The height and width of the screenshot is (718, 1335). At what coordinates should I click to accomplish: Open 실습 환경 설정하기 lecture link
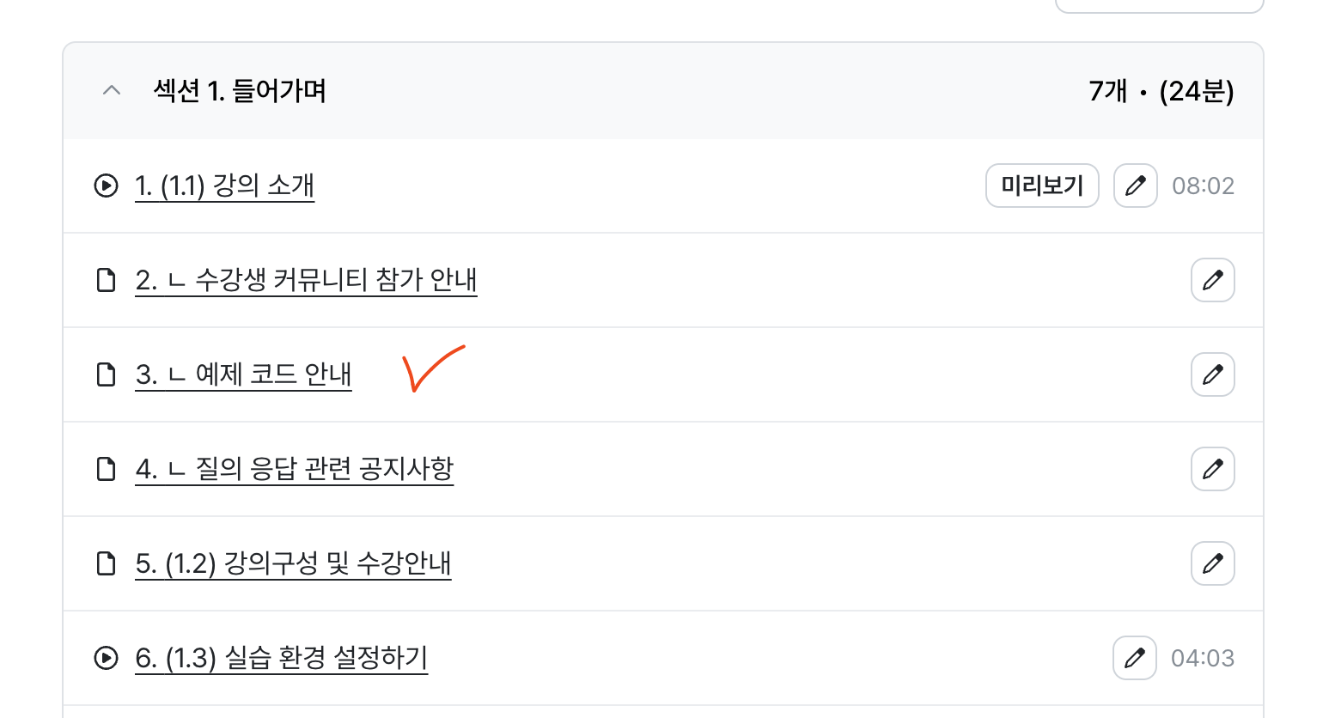[281, 658]
